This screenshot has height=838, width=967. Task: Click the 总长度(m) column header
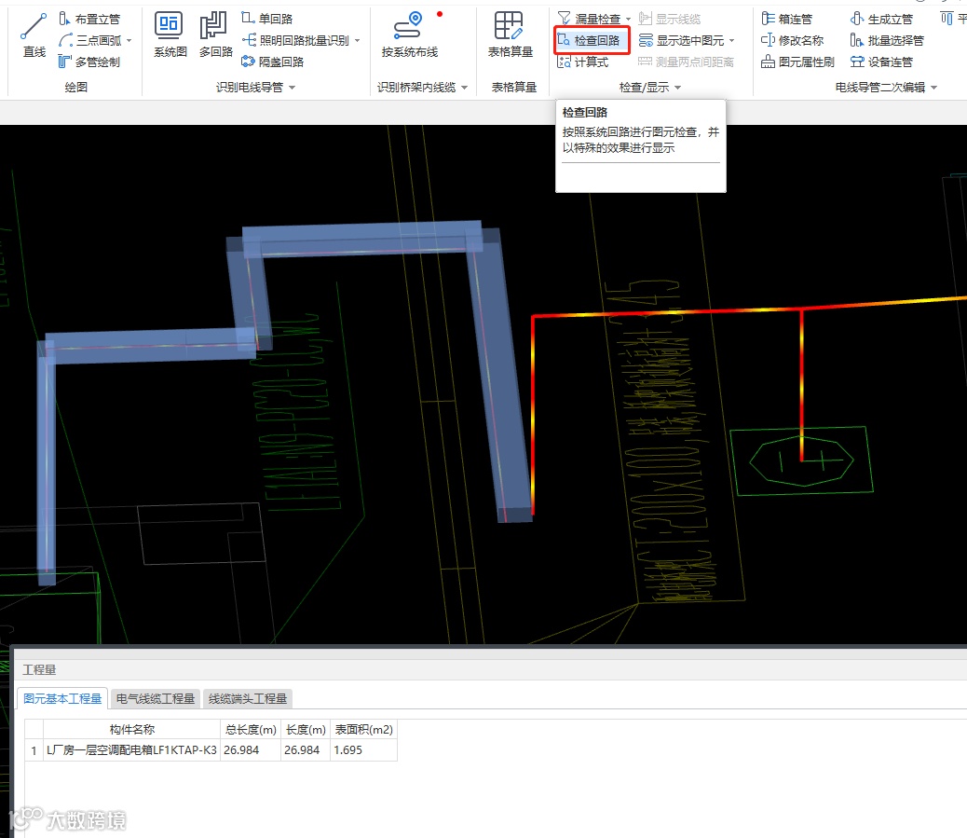pos(251,729)
